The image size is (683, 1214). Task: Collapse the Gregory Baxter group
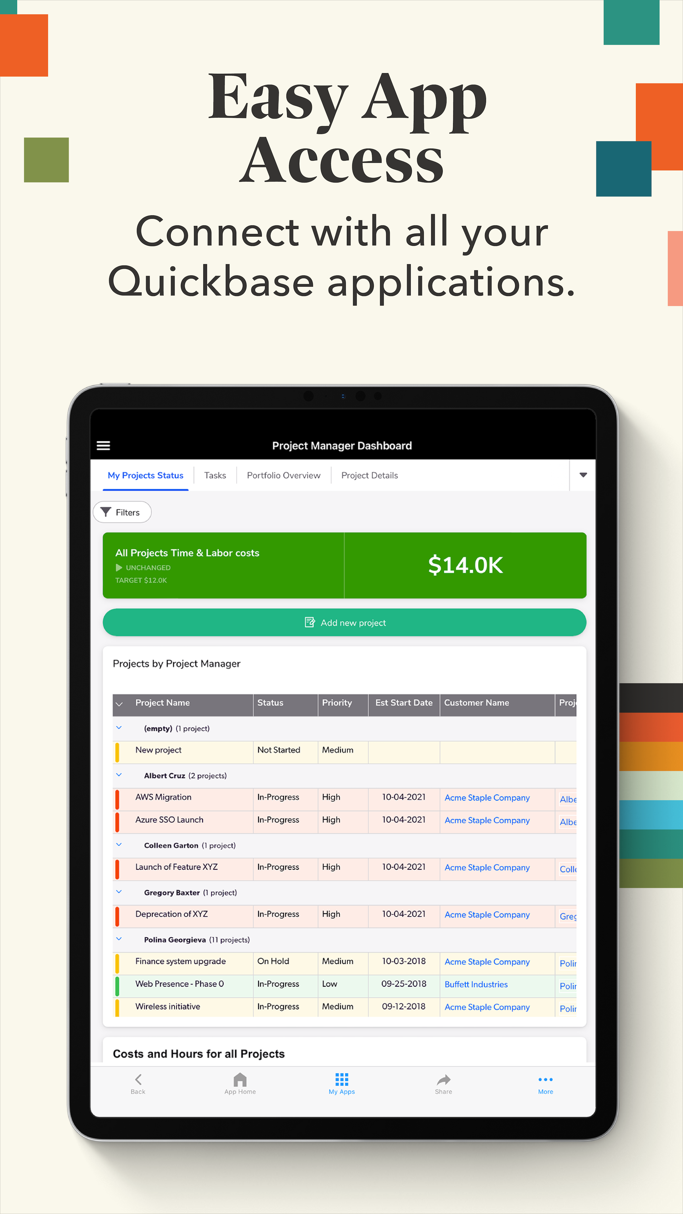(x=119, y=892)
